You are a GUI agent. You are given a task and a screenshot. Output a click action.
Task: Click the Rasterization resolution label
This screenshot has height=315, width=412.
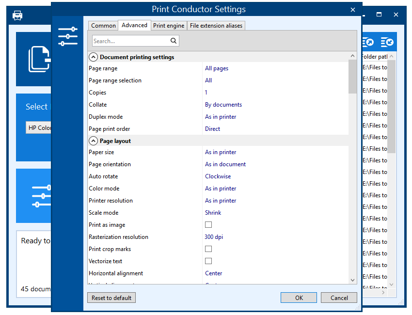(x=118, y=236)
